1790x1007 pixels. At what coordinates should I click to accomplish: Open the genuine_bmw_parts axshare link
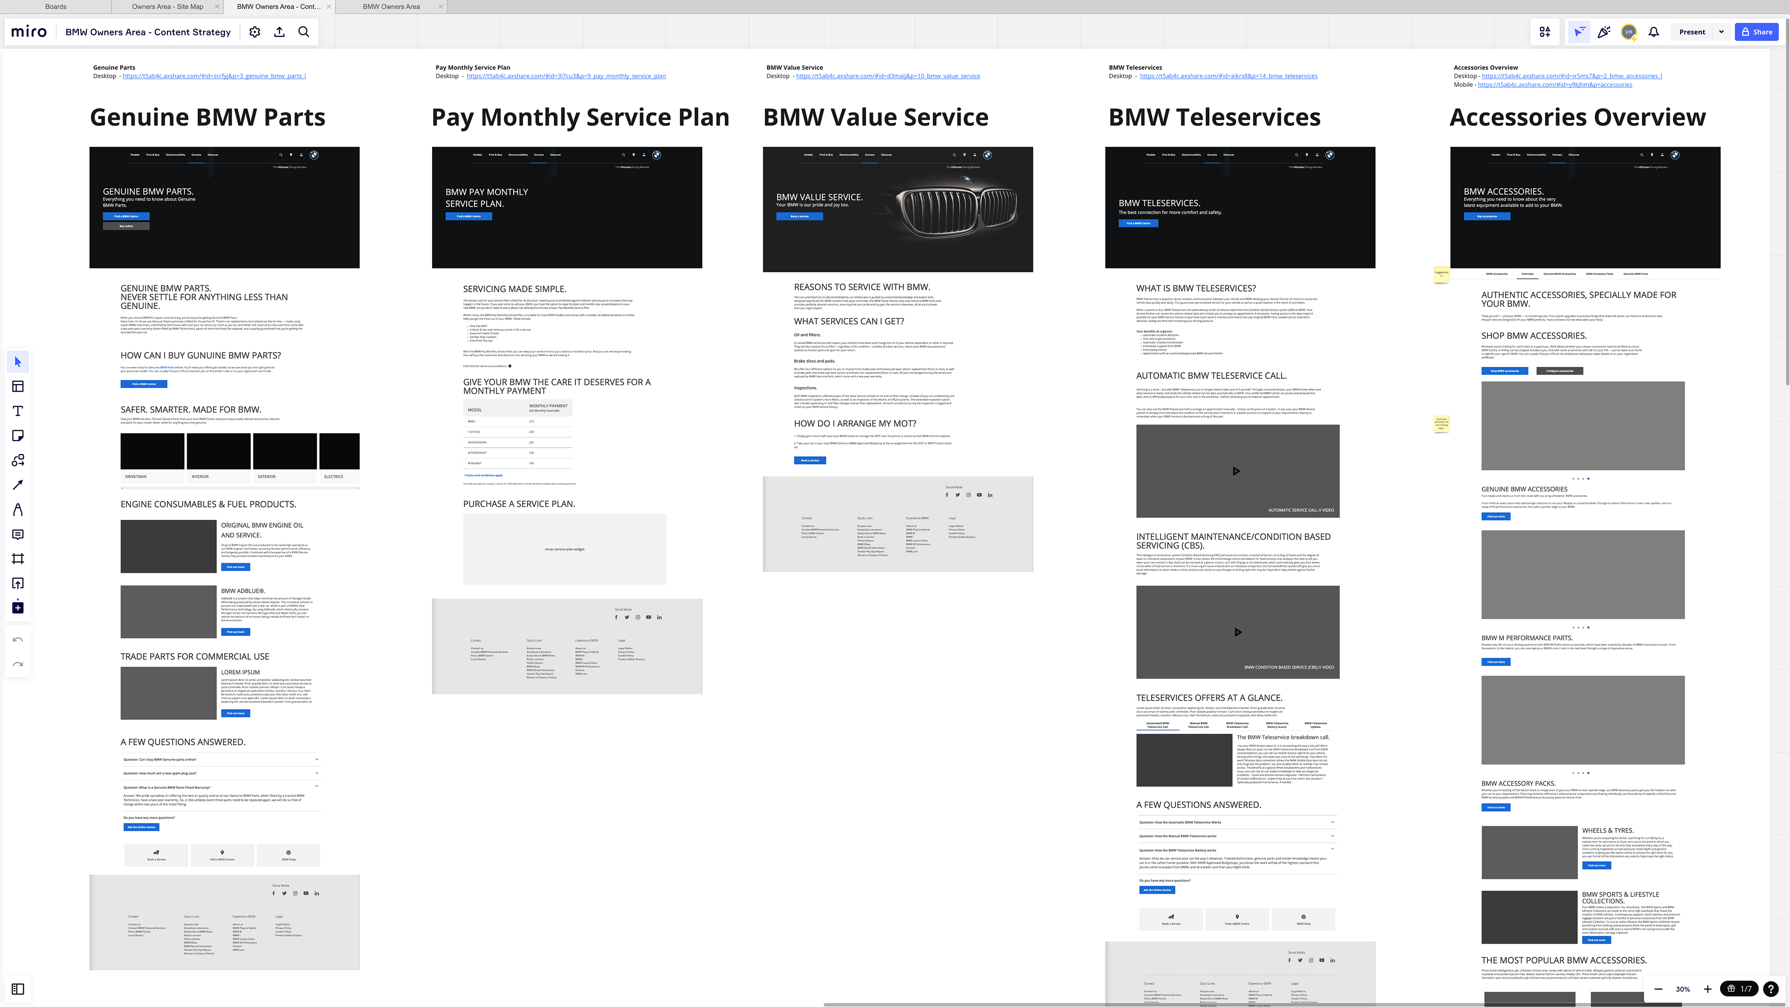coord(214,76)
